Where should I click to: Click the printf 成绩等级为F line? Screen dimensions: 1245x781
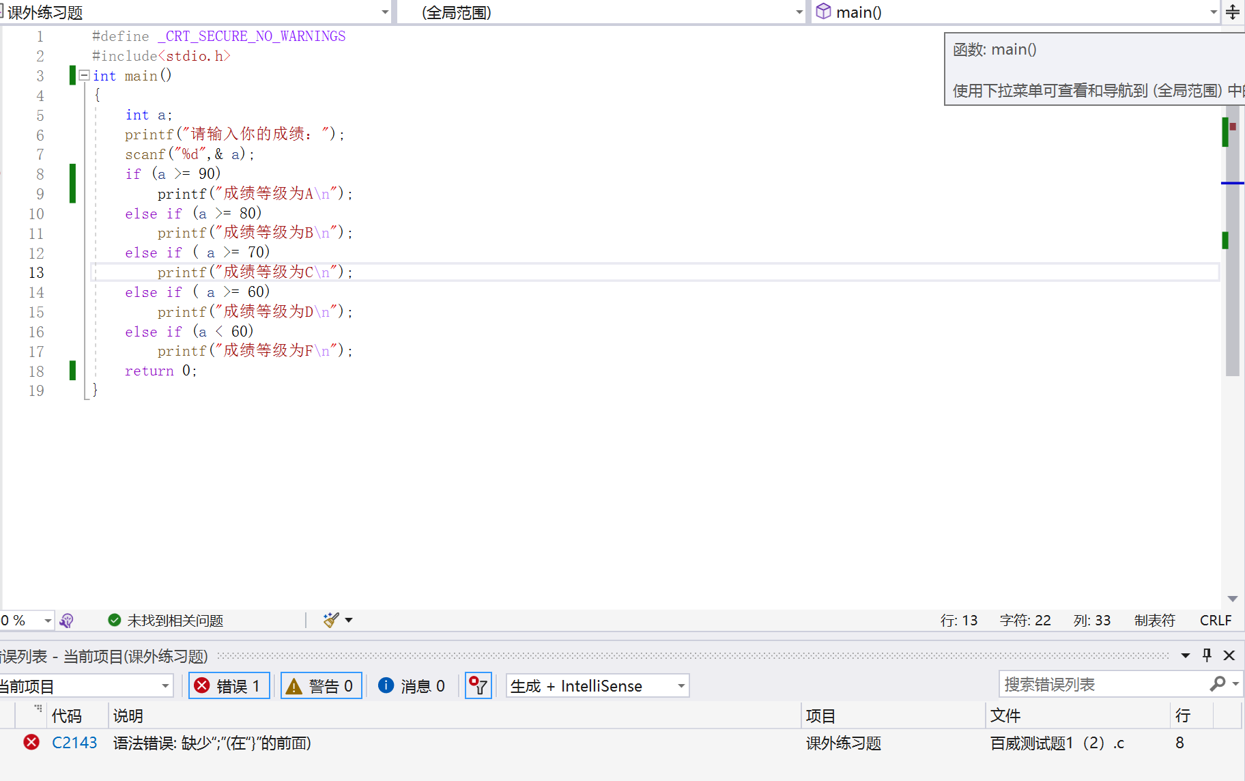255,351
